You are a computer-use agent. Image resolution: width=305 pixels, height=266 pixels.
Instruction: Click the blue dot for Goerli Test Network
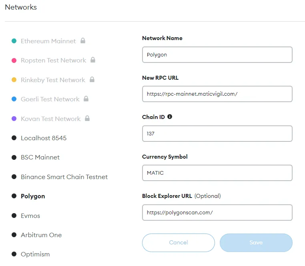(x=14, y=99)
